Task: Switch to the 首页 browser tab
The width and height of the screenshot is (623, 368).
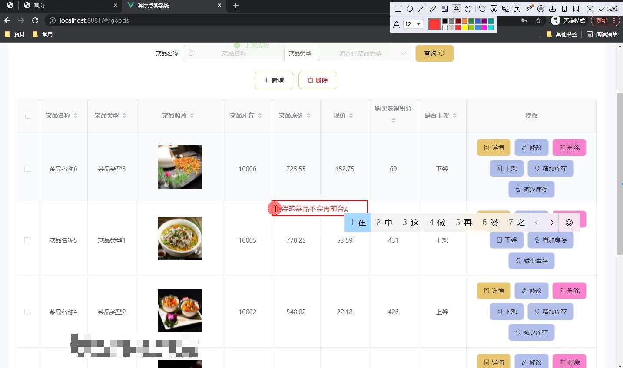Action: click(x=70, y=5)
